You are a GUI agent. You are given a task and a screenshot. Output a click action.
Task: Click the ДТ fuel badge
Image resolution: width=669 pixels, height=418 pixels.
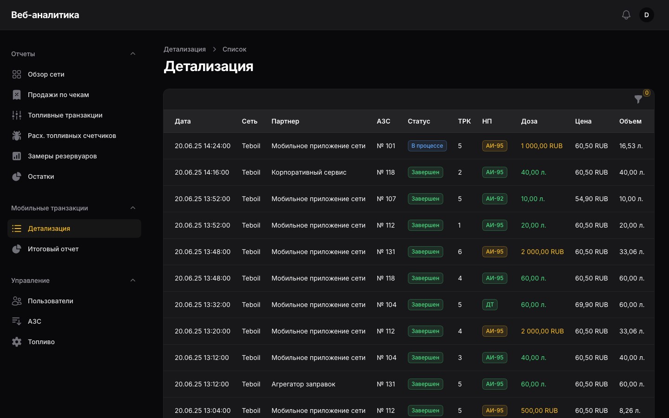coord(490,305)
